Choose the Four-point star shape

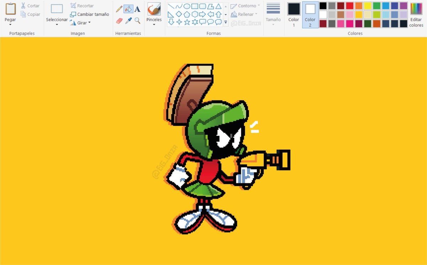179,22
